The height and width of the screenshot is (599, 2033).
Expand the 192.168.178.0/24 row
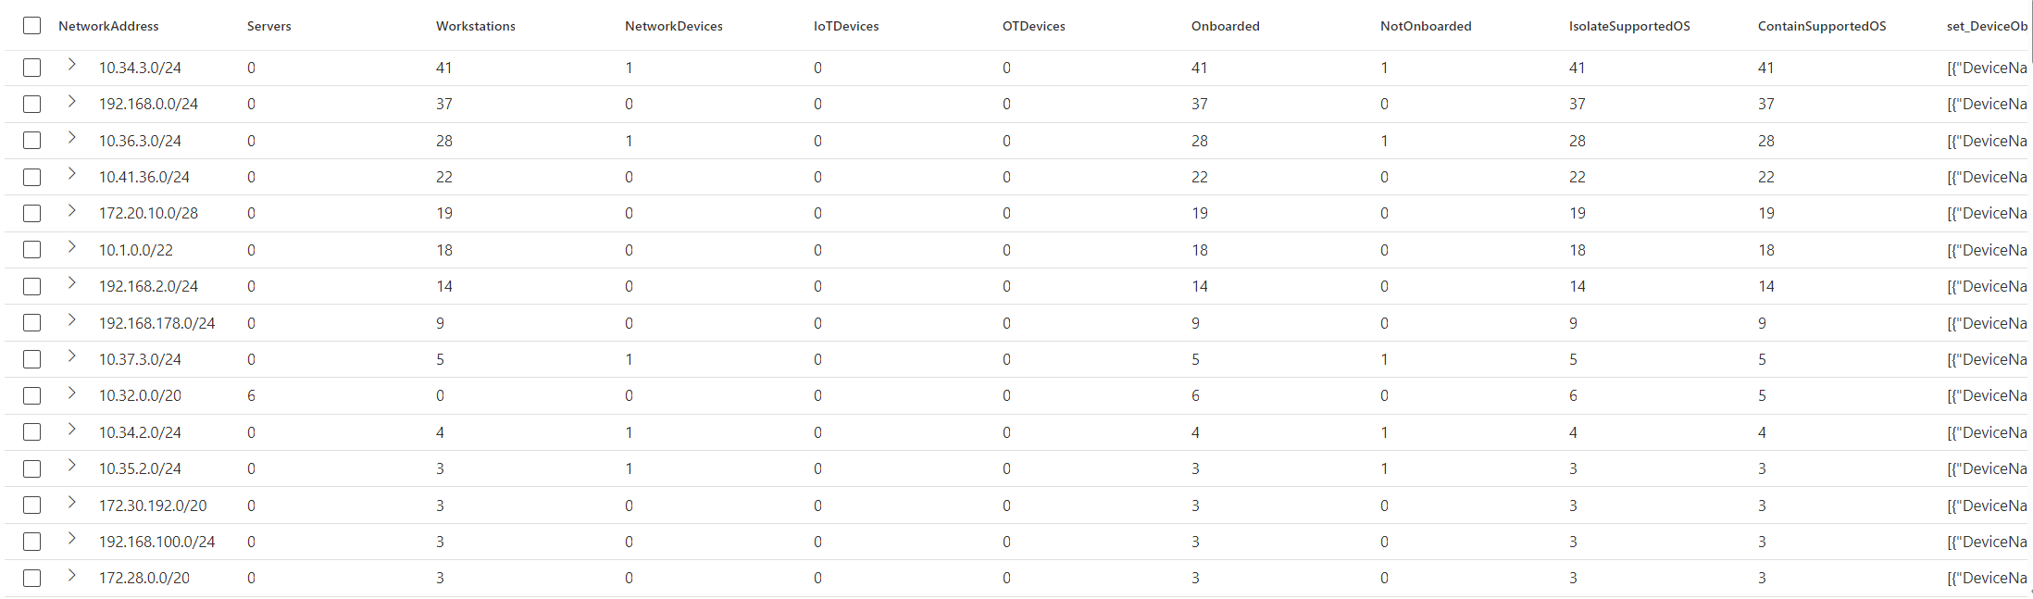tap(71, 319)
